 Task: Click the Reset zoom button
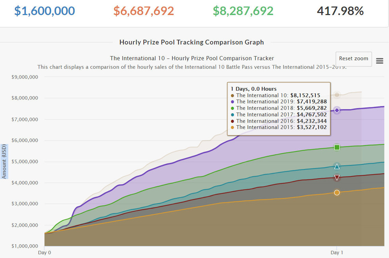(x=353, y=59)
